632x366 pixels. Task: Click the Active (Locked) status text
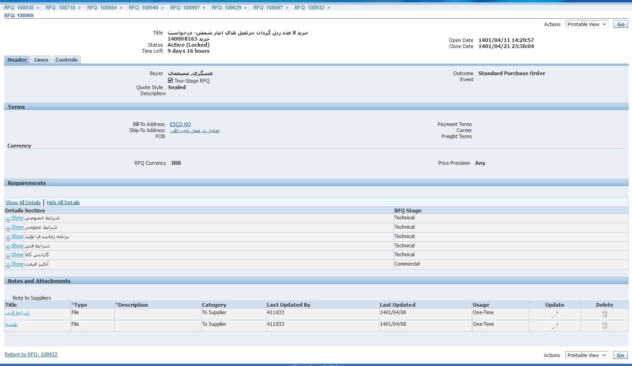pos(189,45)
